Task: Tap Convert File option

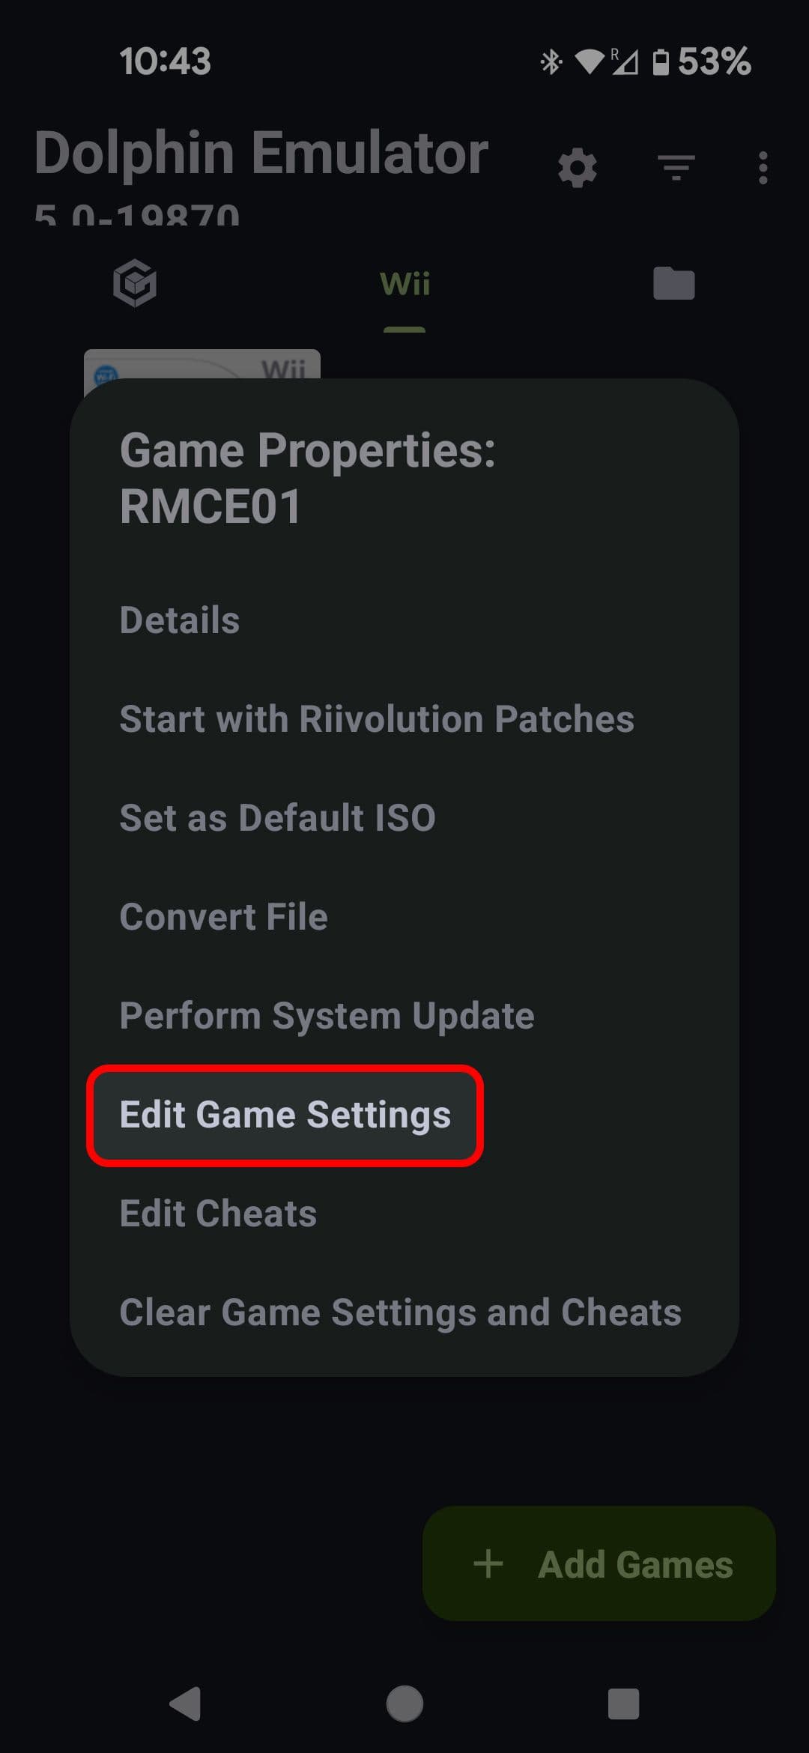Action: coord(223,917)
